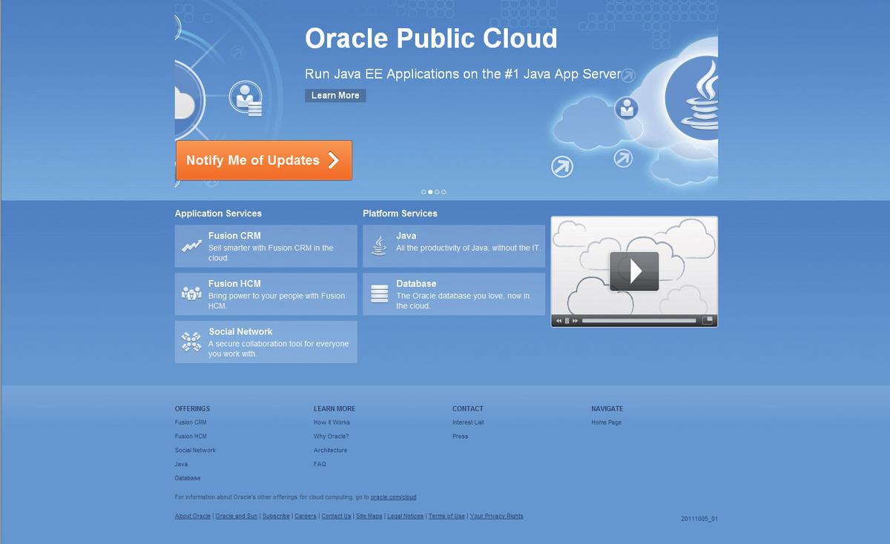Click 'Bring power to your people' description
This screenshot has height=544, width=890.
point(277,300)
